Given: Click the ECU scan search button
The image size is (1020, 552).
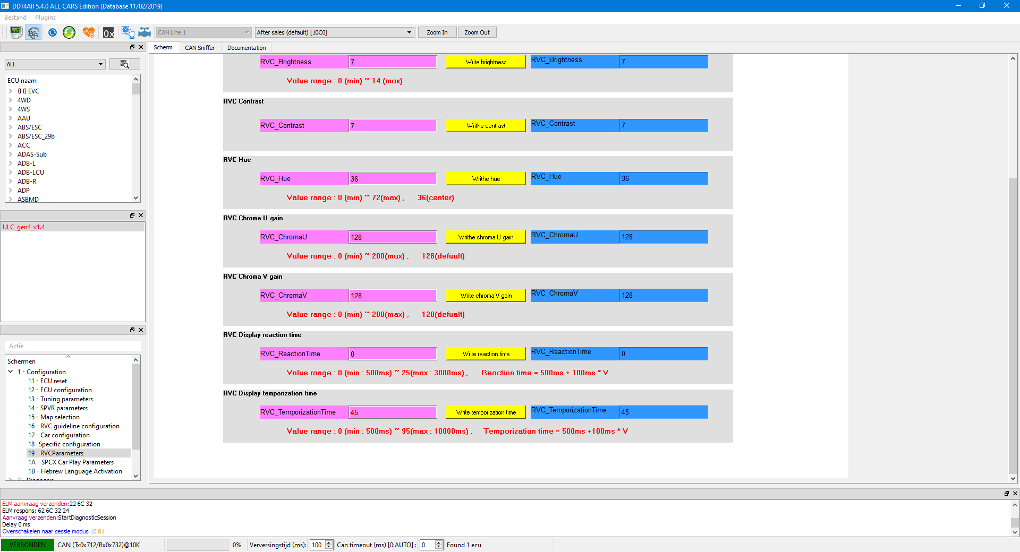Looking at the screenshot, I should 125,64.
